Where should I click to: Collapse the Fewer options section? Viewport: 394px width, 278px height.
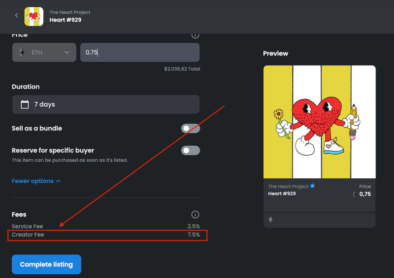(x=36, y=181)
